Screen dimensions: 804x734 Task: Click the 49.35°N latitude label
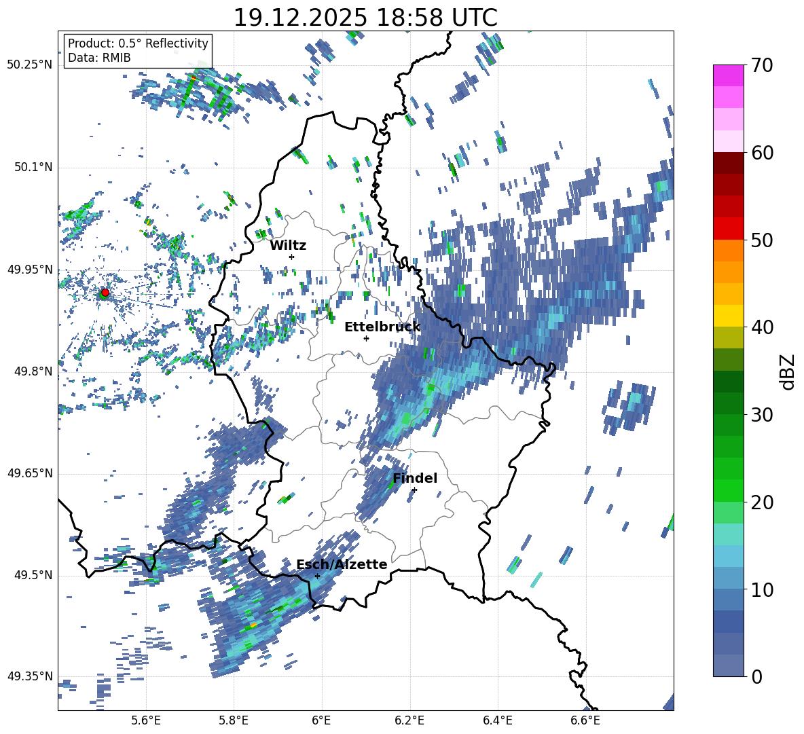(30, 676)
